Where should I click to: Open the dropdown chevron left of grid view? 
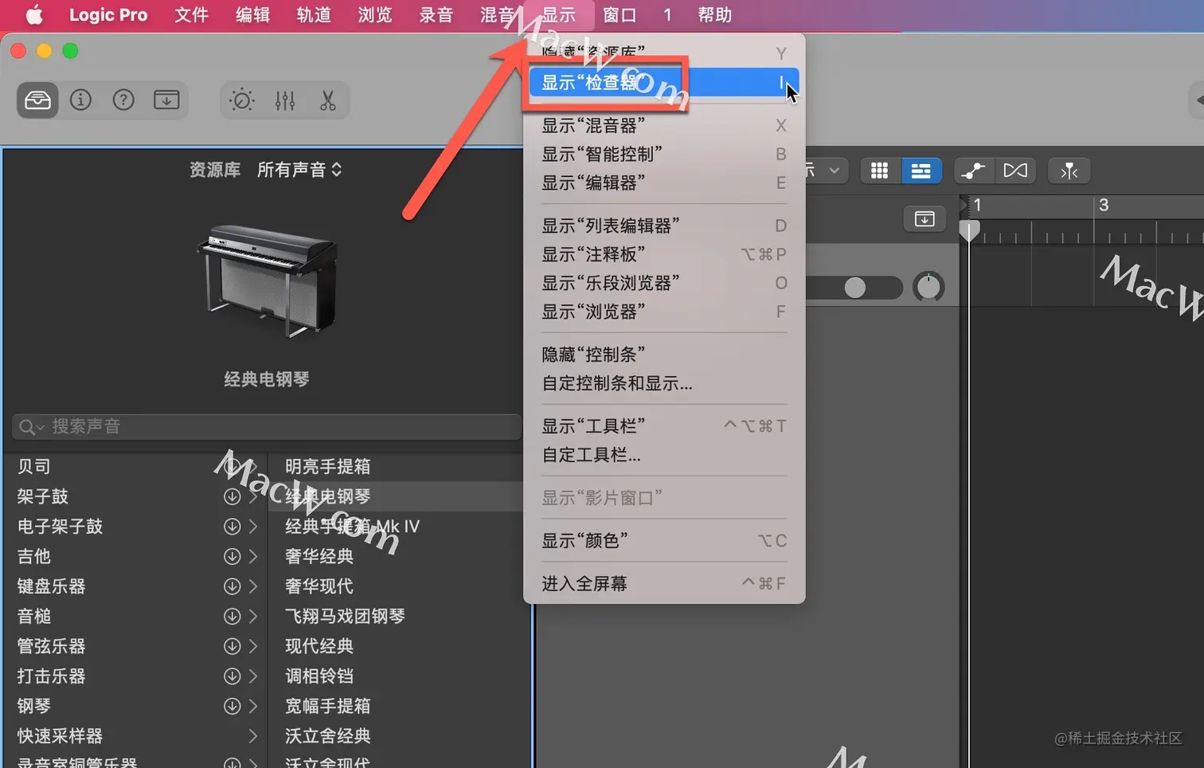point(834,170)
